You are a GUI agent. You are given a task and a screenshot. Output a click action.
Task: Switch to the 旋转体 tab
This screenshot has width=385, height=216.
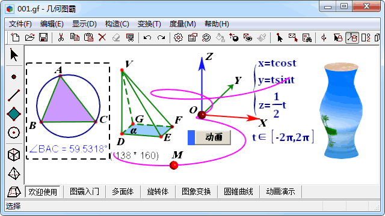click(158, 191)
